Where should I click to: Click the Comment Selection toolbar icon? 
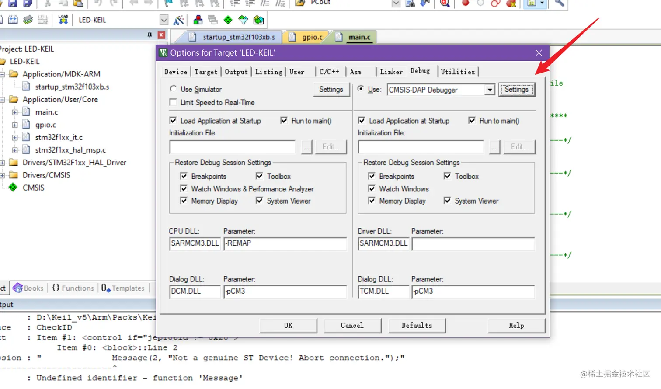(265, 3)
